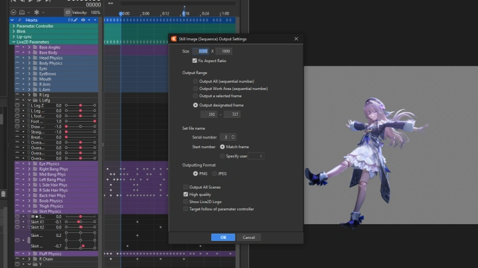Choose PNG output format
Screen dimensions: 478x268
point(195,174)
